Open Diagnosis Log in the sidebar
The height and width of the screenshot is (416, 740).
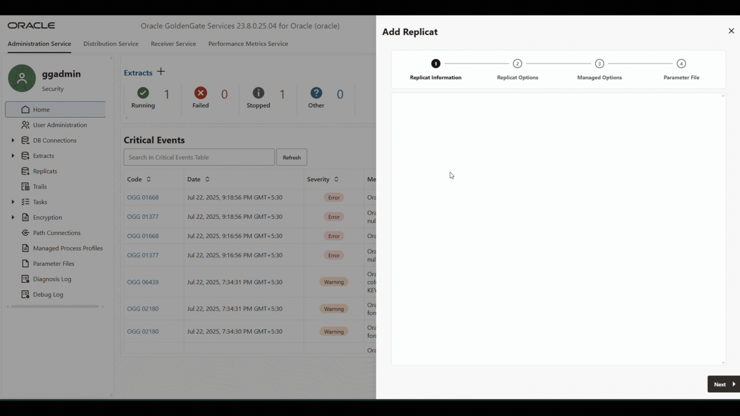[x=52, y=279]
